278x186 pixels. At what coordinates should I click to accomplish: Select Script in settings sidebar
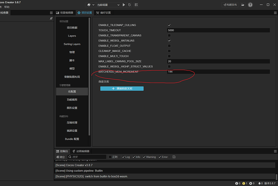(72, 60)
